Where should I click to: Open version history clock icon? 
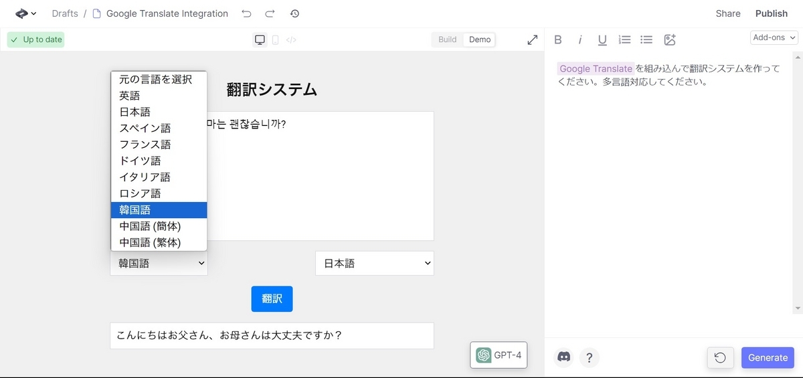[x=294, y=13]
